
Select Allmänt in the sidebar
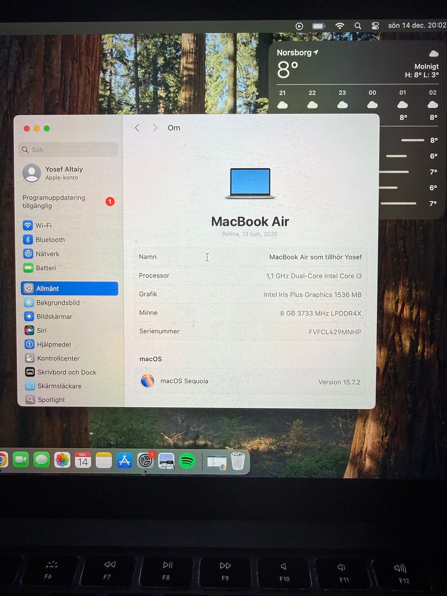click(x=69, y=289)
